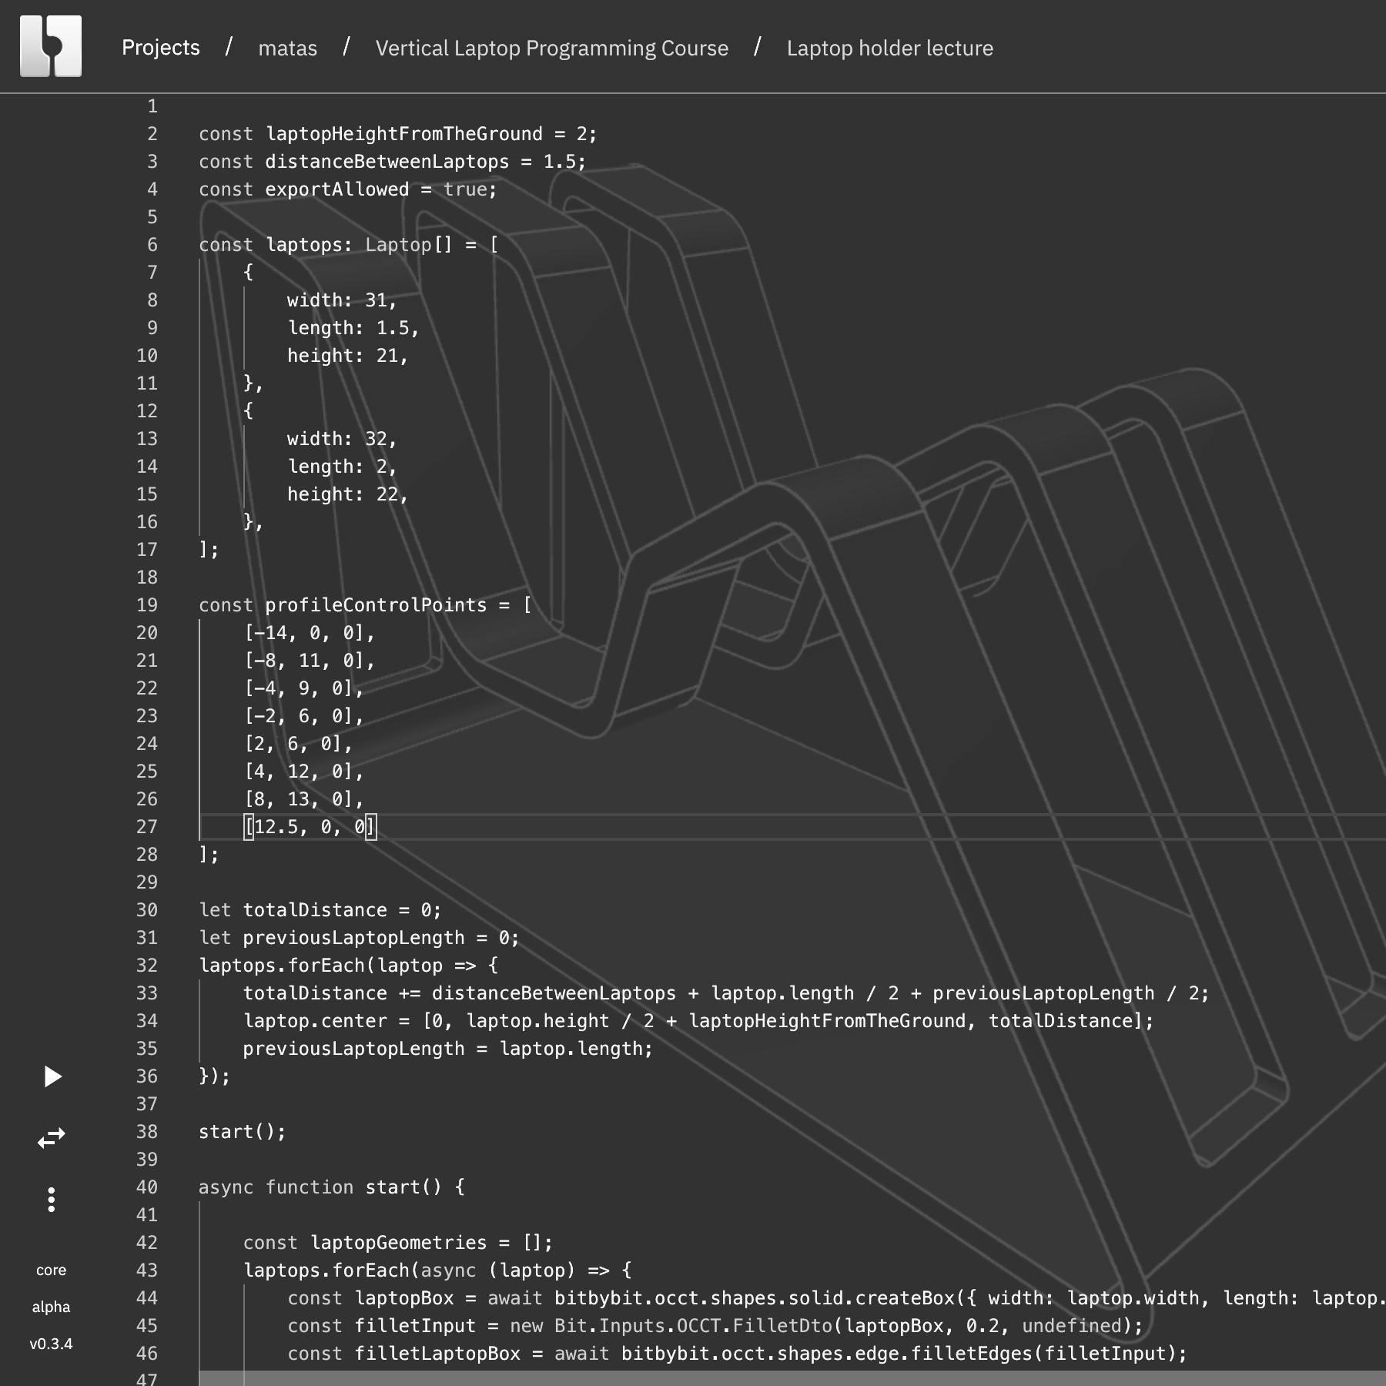Screen dimensions: 1386x1386
Task: Click the 'const laptopBox = await' line
Action: pyautogui.click(x=836, y=1298)
